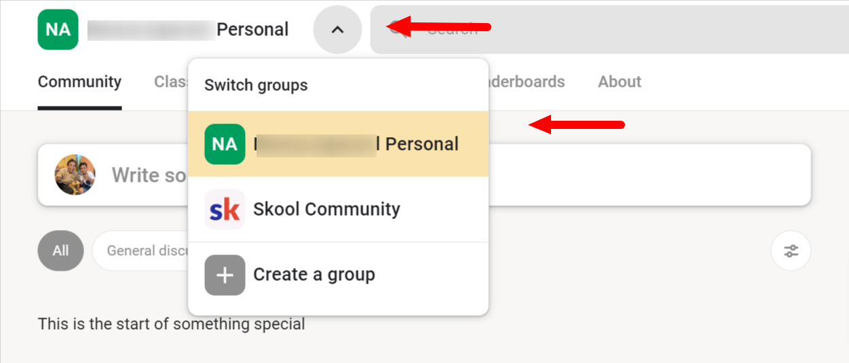This screenshot has width=849, height=363.
Task: Click the gray plus icon
Action: coord(225,275)
